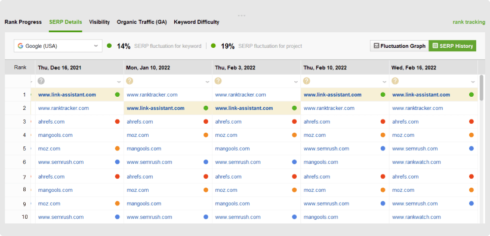Open ahrefs.com in Feb 10 rank 7
Image resolution: width=490 pixels, height=236 pixels.
click(316, 176)
